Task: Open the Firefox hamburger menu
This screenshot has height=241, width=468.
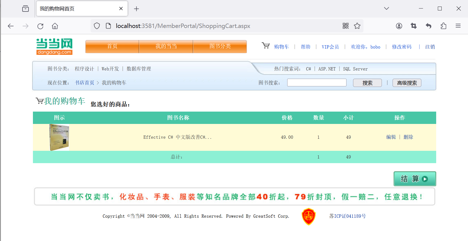Action: pos(458,26)
